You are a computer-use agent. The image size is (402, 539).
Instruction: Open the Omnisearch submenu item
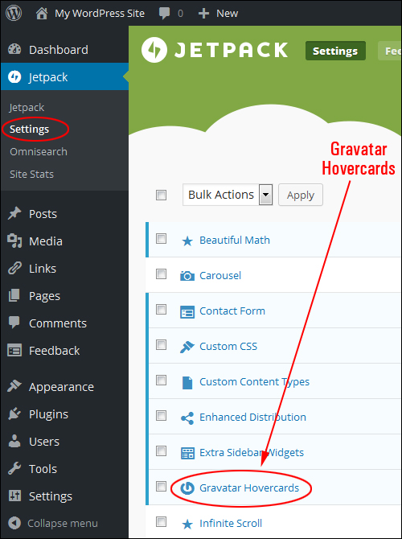(39, 151)
